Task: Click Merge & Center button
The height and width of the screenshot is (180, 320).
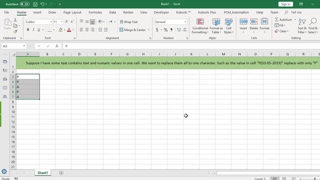Action: point(132,30)
